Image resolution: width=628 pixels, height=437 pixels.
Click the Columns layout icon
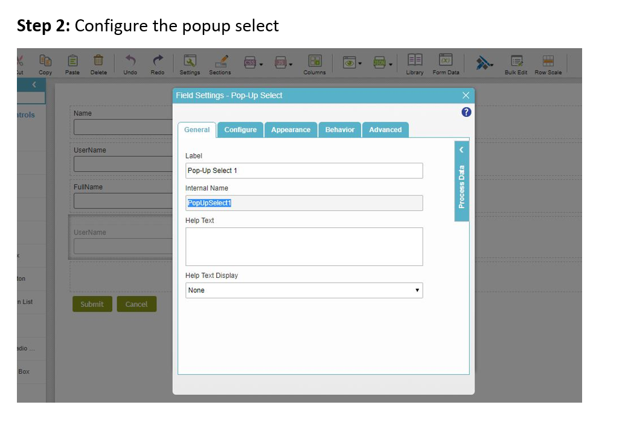tap(315, 61)
